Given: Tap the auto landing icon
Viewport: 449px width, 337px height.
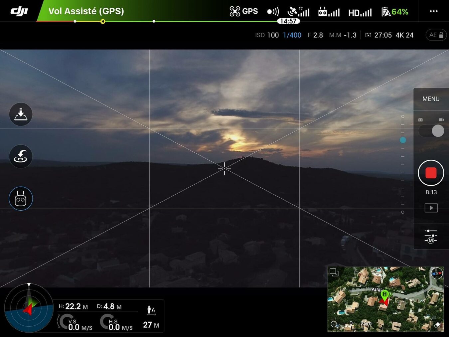Looking at the screenshot, I should click(21, 114).
